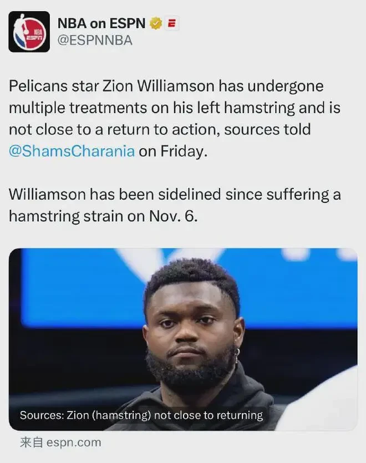Image resolution: width=366 pixels, height=463 pixels.
Task: Click the first tweet paragraph about Zion's hamstring
Action: pyautogui.click(x=175, y=119)
